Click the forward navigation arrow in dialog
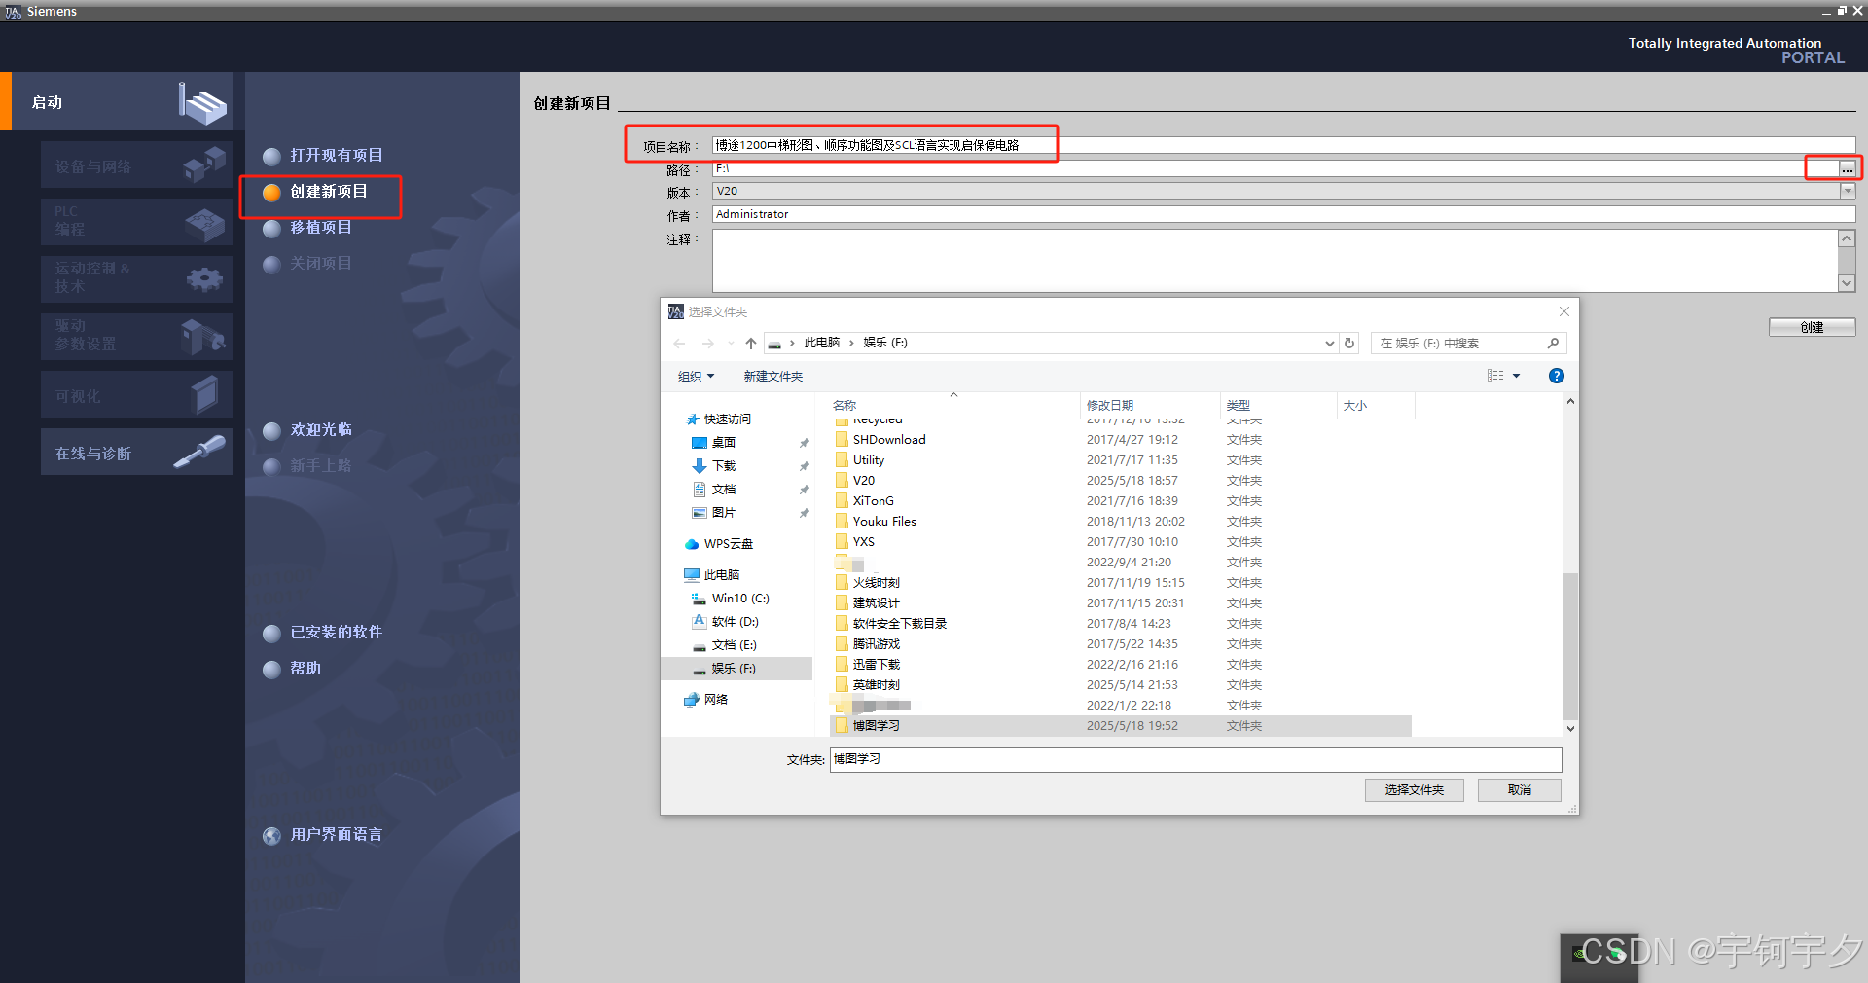Screen dimensions: 1868x983 [x=707, y=344]
